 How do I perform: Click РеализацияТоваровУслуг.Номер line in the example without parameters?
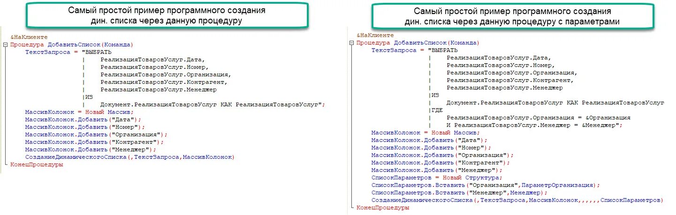point(154,67)
